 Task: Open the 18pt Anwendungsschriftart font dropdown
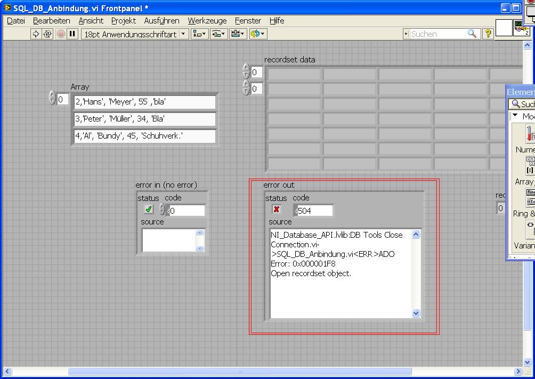click(x=135, y=34)
